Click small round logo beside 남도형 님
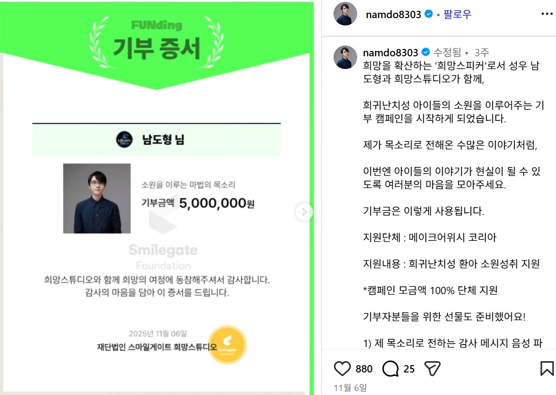This screenshot has height=395, width=556. coord(124,139)
